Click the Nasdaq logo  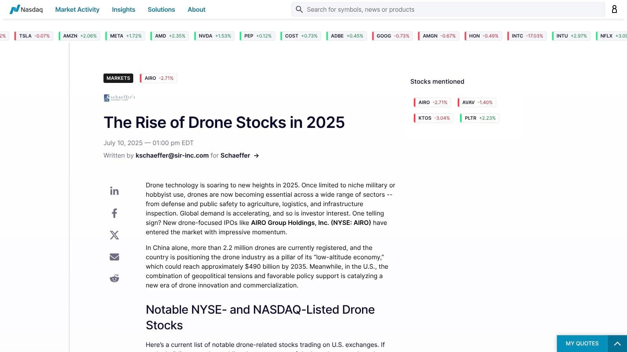tap(26, 9)
